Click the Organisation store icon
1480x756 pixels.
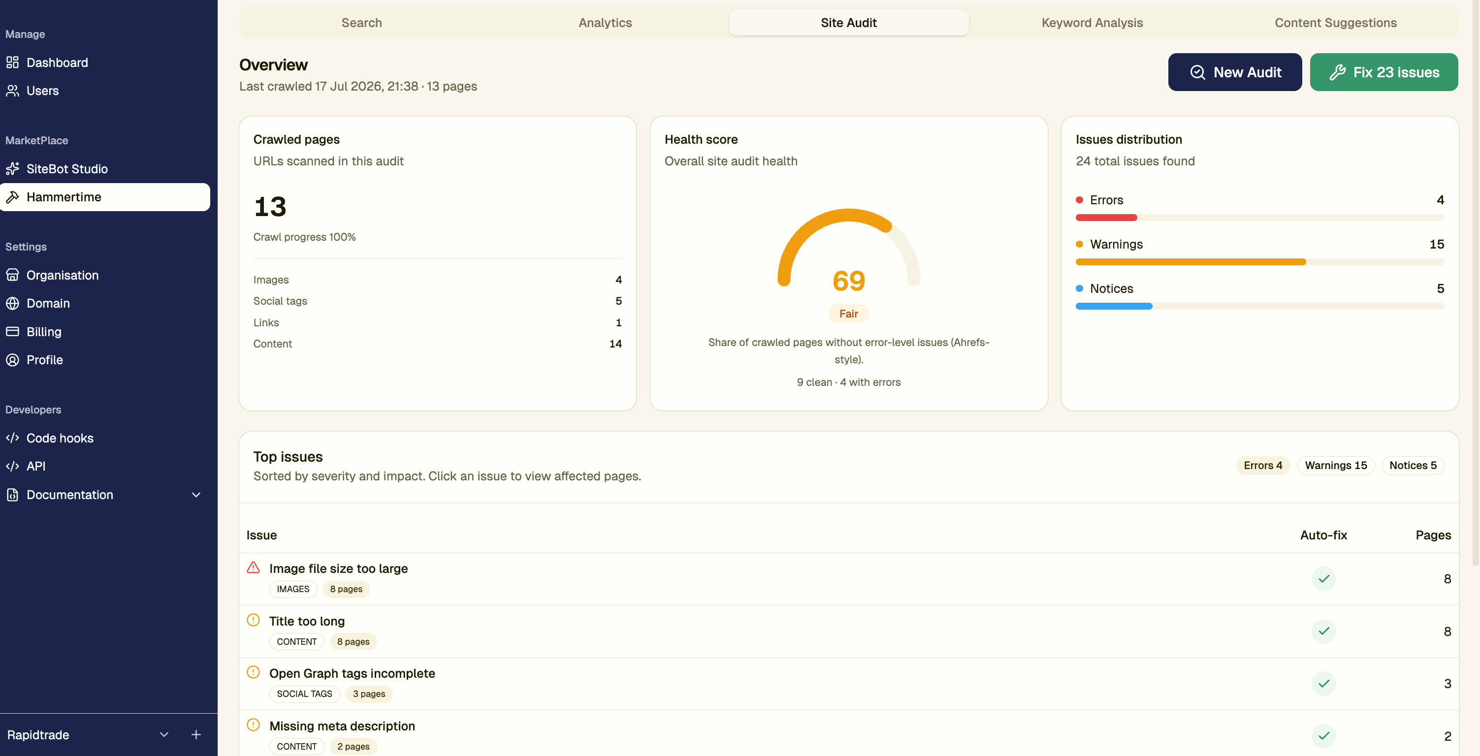(x=13, y=275)
